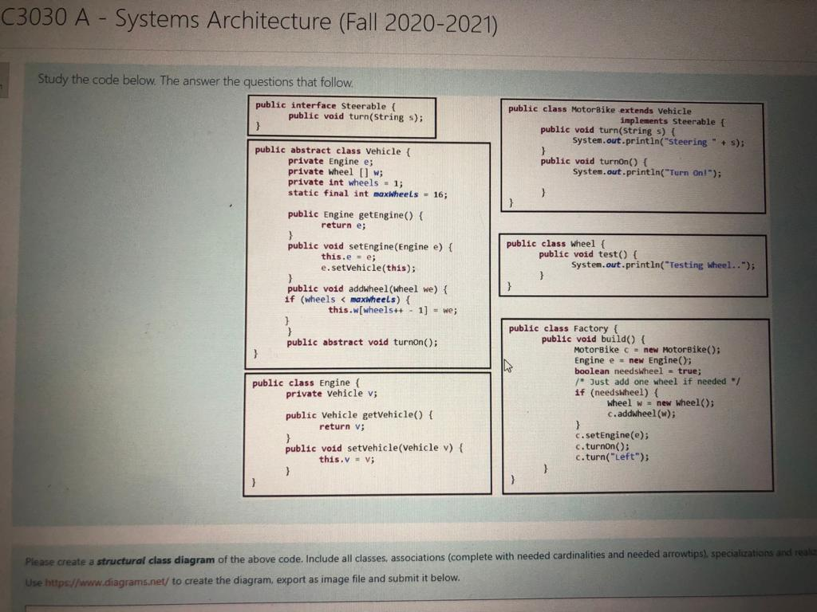The image size is (817, 612).
Task: Select the Steerable interface code box
Action: (343, 116)
